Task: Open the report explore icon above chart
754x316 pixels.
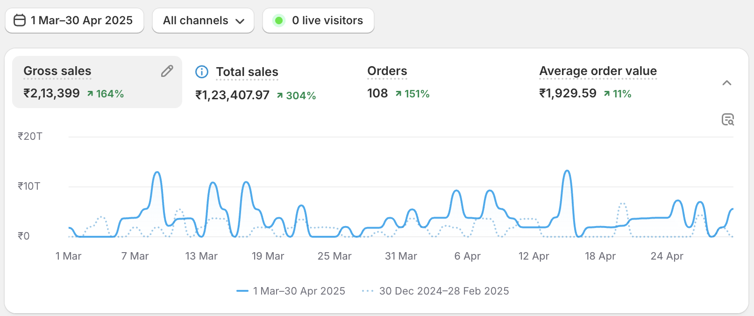Action: tap(727, 119)
